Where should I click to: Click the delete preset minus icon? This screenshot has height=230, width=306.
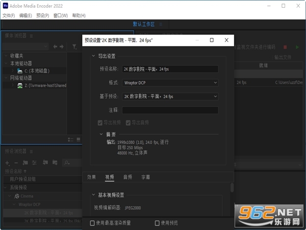point(16,163)
